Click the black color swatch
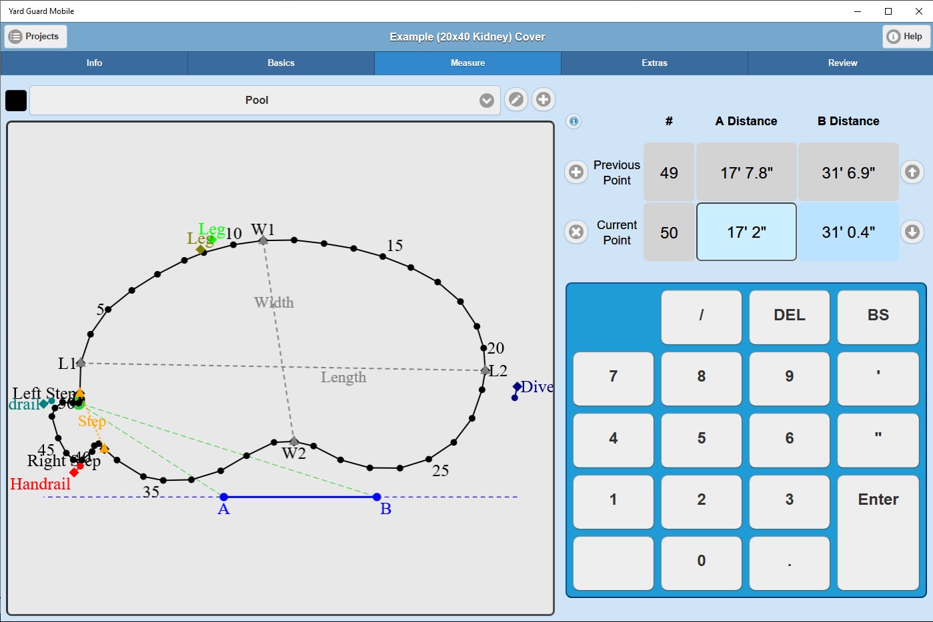The width and height of the screenshot is (933, 622). (16, 100)
